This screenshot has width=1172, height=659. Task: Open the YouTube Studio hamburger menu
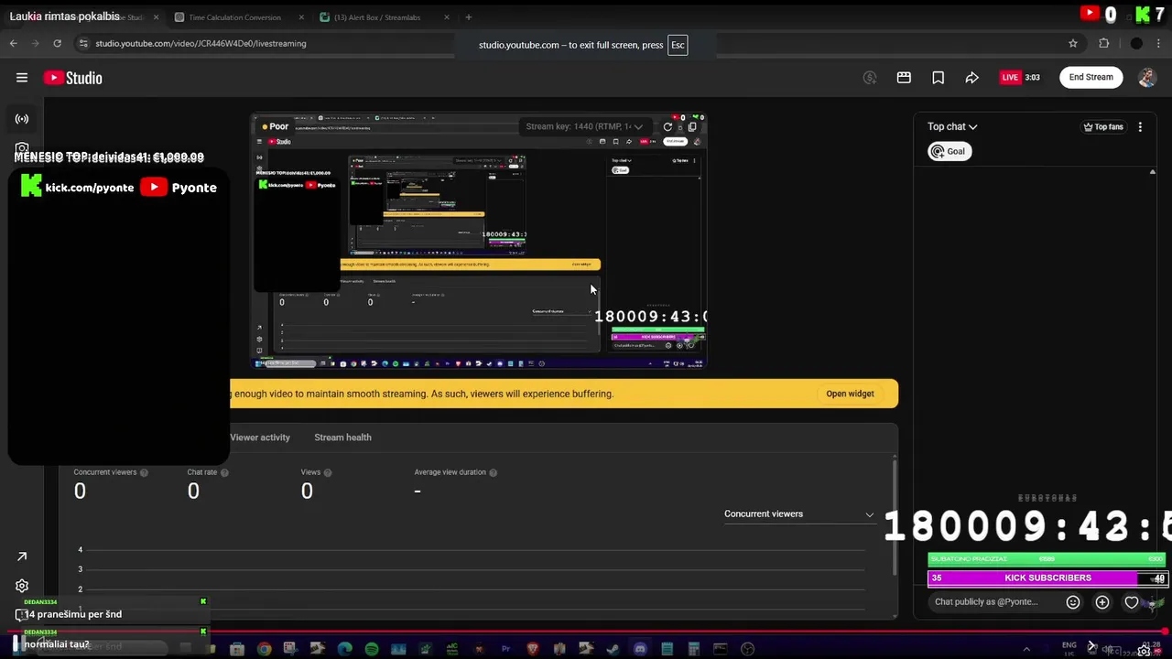click(22, 78)
